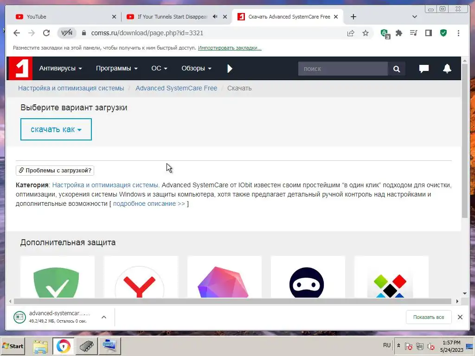This screenshot has width=475, height=356.
Task: Click the scroll down arrow
Action: (465, 293)
